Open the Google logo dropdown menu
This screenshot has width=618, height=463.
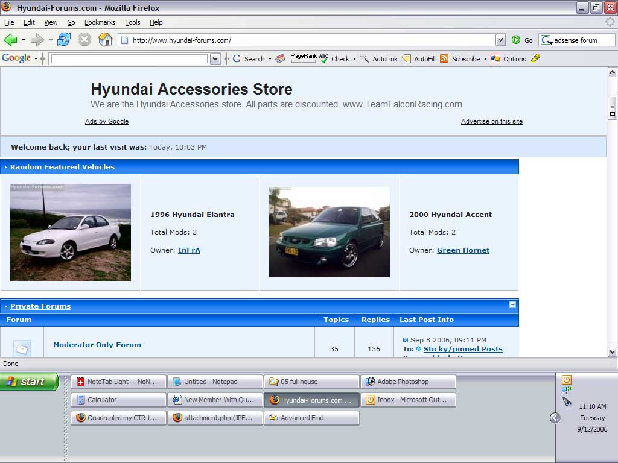click(36, 59)
